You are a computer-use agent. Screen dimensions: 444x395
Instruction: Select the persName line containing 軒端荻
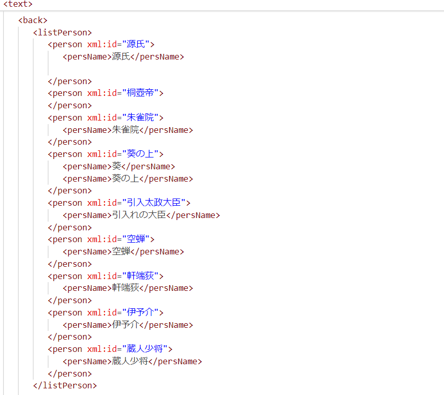(x=128, y=288)
